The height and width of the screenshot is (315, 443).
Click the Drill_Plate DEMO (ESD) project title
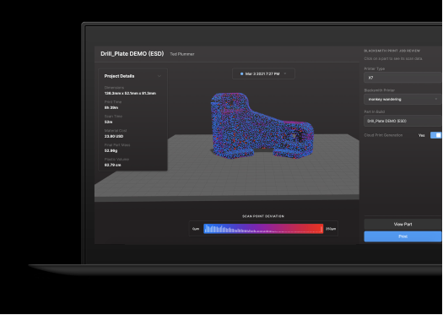tap(132, 54)
